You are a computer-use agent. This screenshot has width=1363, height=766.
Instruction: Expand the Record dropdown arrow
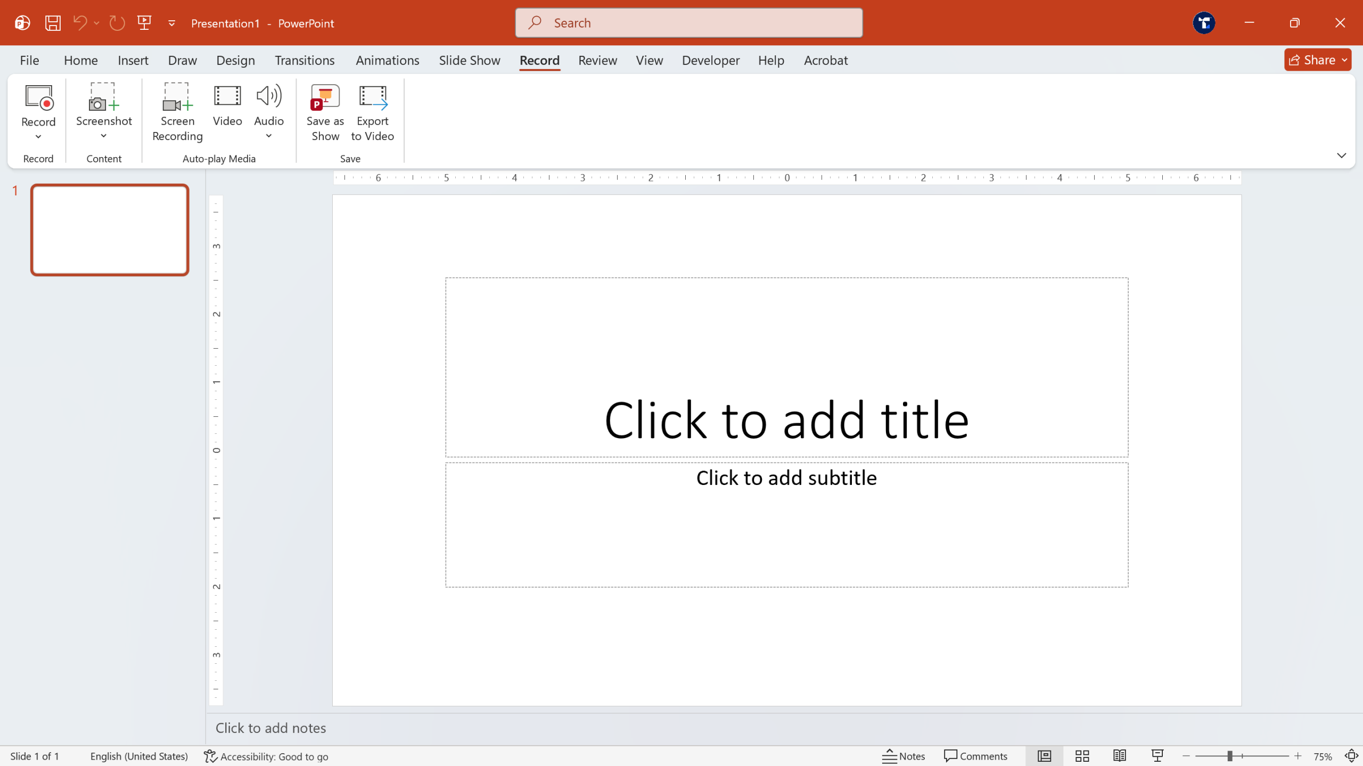[38, 137]
